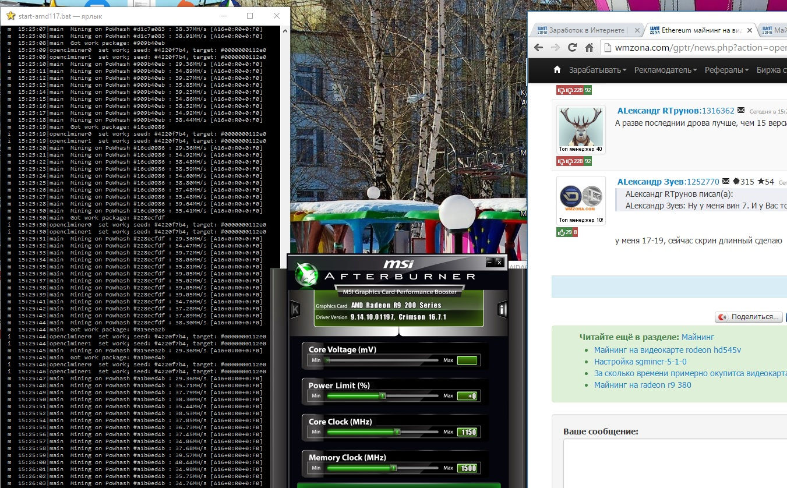Screen dimensions: 787x488
Task: Open browser home page via house icon
Action: point(590,48)
